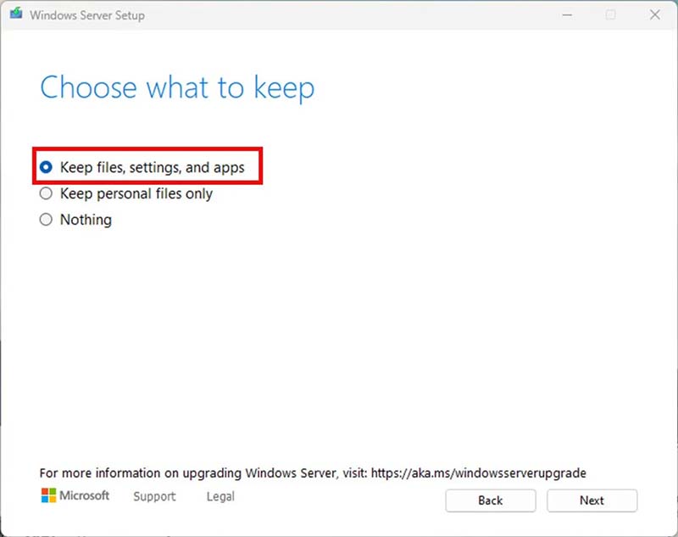678x537 pixels.
Task: Go to previous step with Back button
Action: 490,501
